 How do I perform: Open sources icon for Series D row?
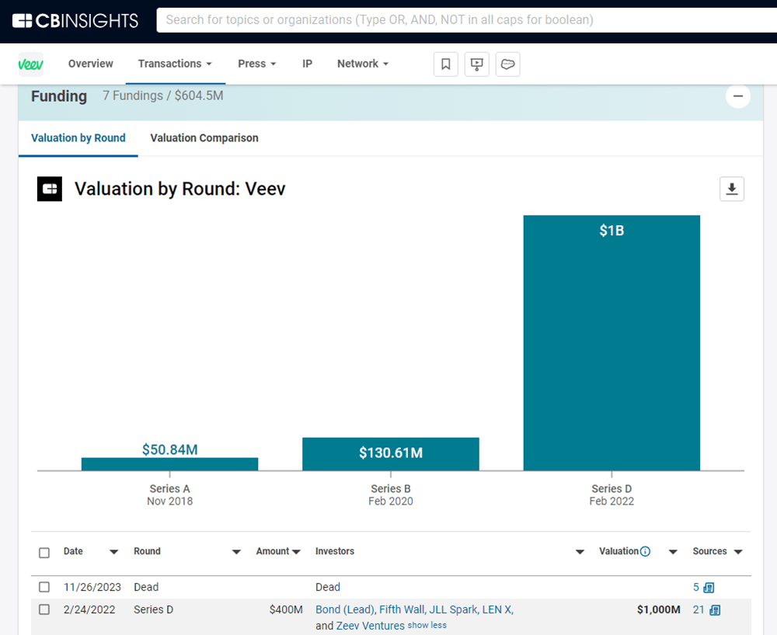point(715,610)
